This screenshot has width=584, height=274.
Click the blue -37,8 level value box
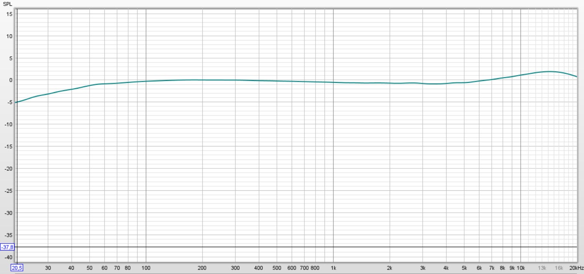[7, 247]
